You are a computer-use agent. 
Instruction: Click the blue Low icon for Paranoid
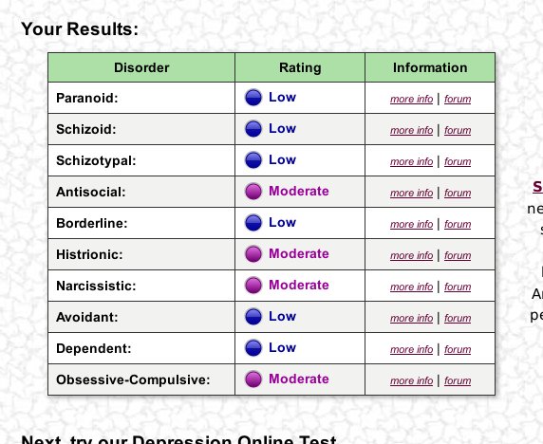253,98
